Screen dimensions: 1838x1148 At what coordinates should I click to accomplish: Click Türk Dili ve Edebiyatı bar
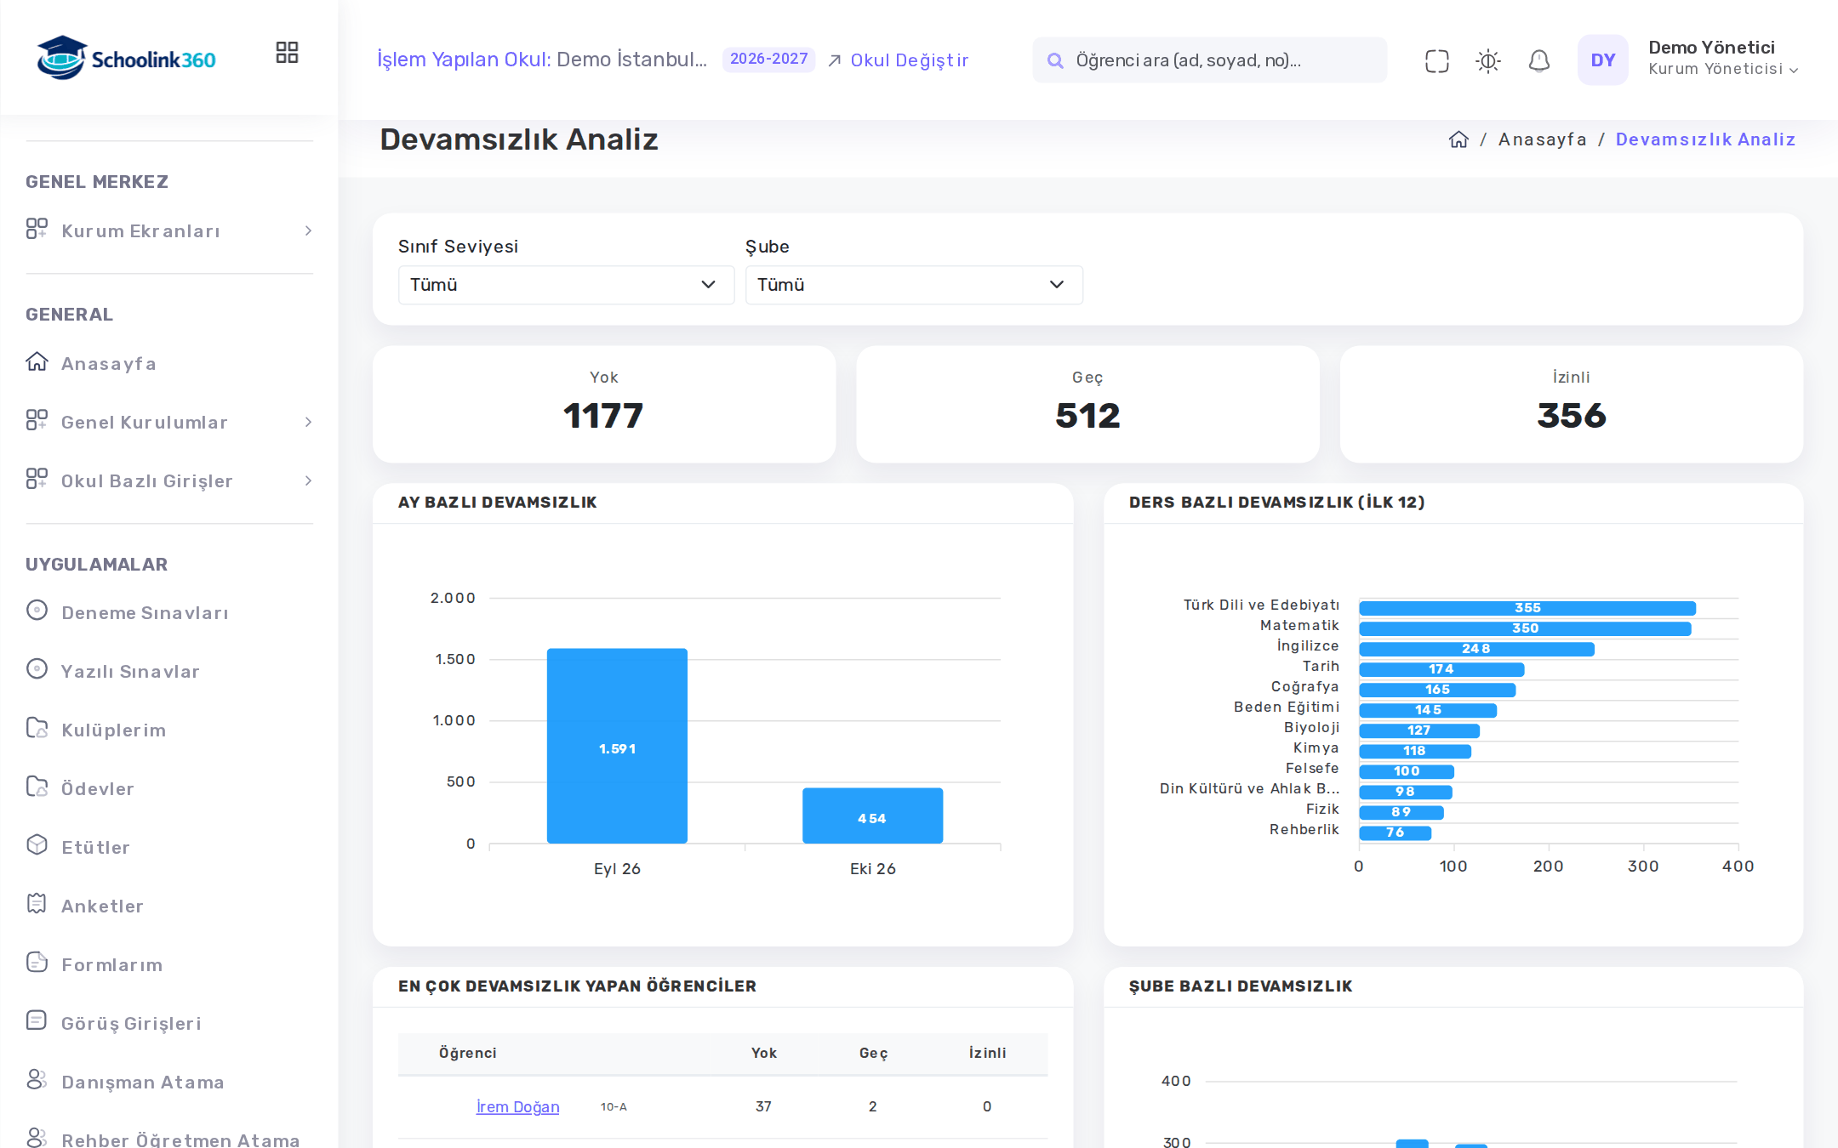click(x=1527, y=608)
